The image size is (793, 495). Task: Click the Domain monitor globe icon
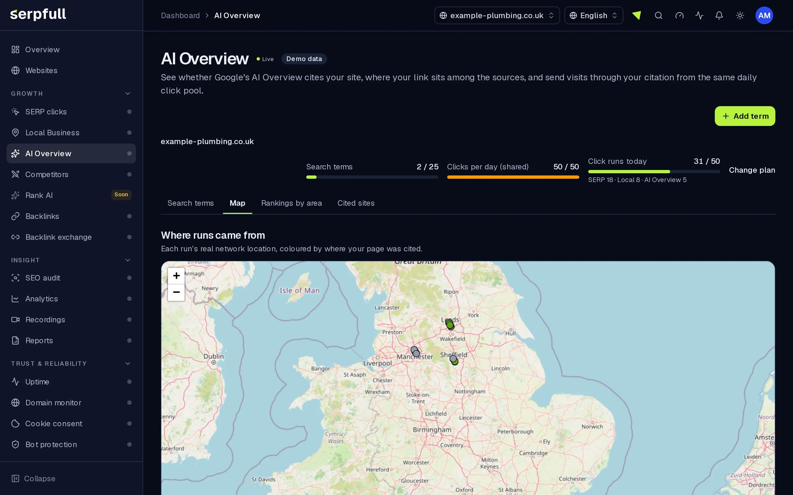tap(15, 403)
